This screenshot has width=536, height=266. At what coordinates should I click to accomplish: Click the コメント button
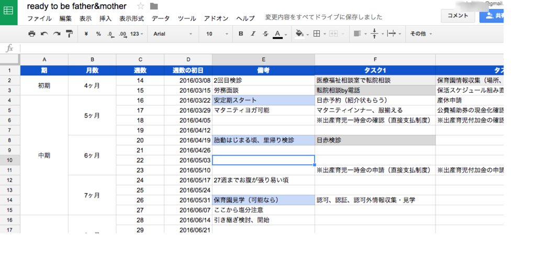pyautogui.click(x=457, y=16)
